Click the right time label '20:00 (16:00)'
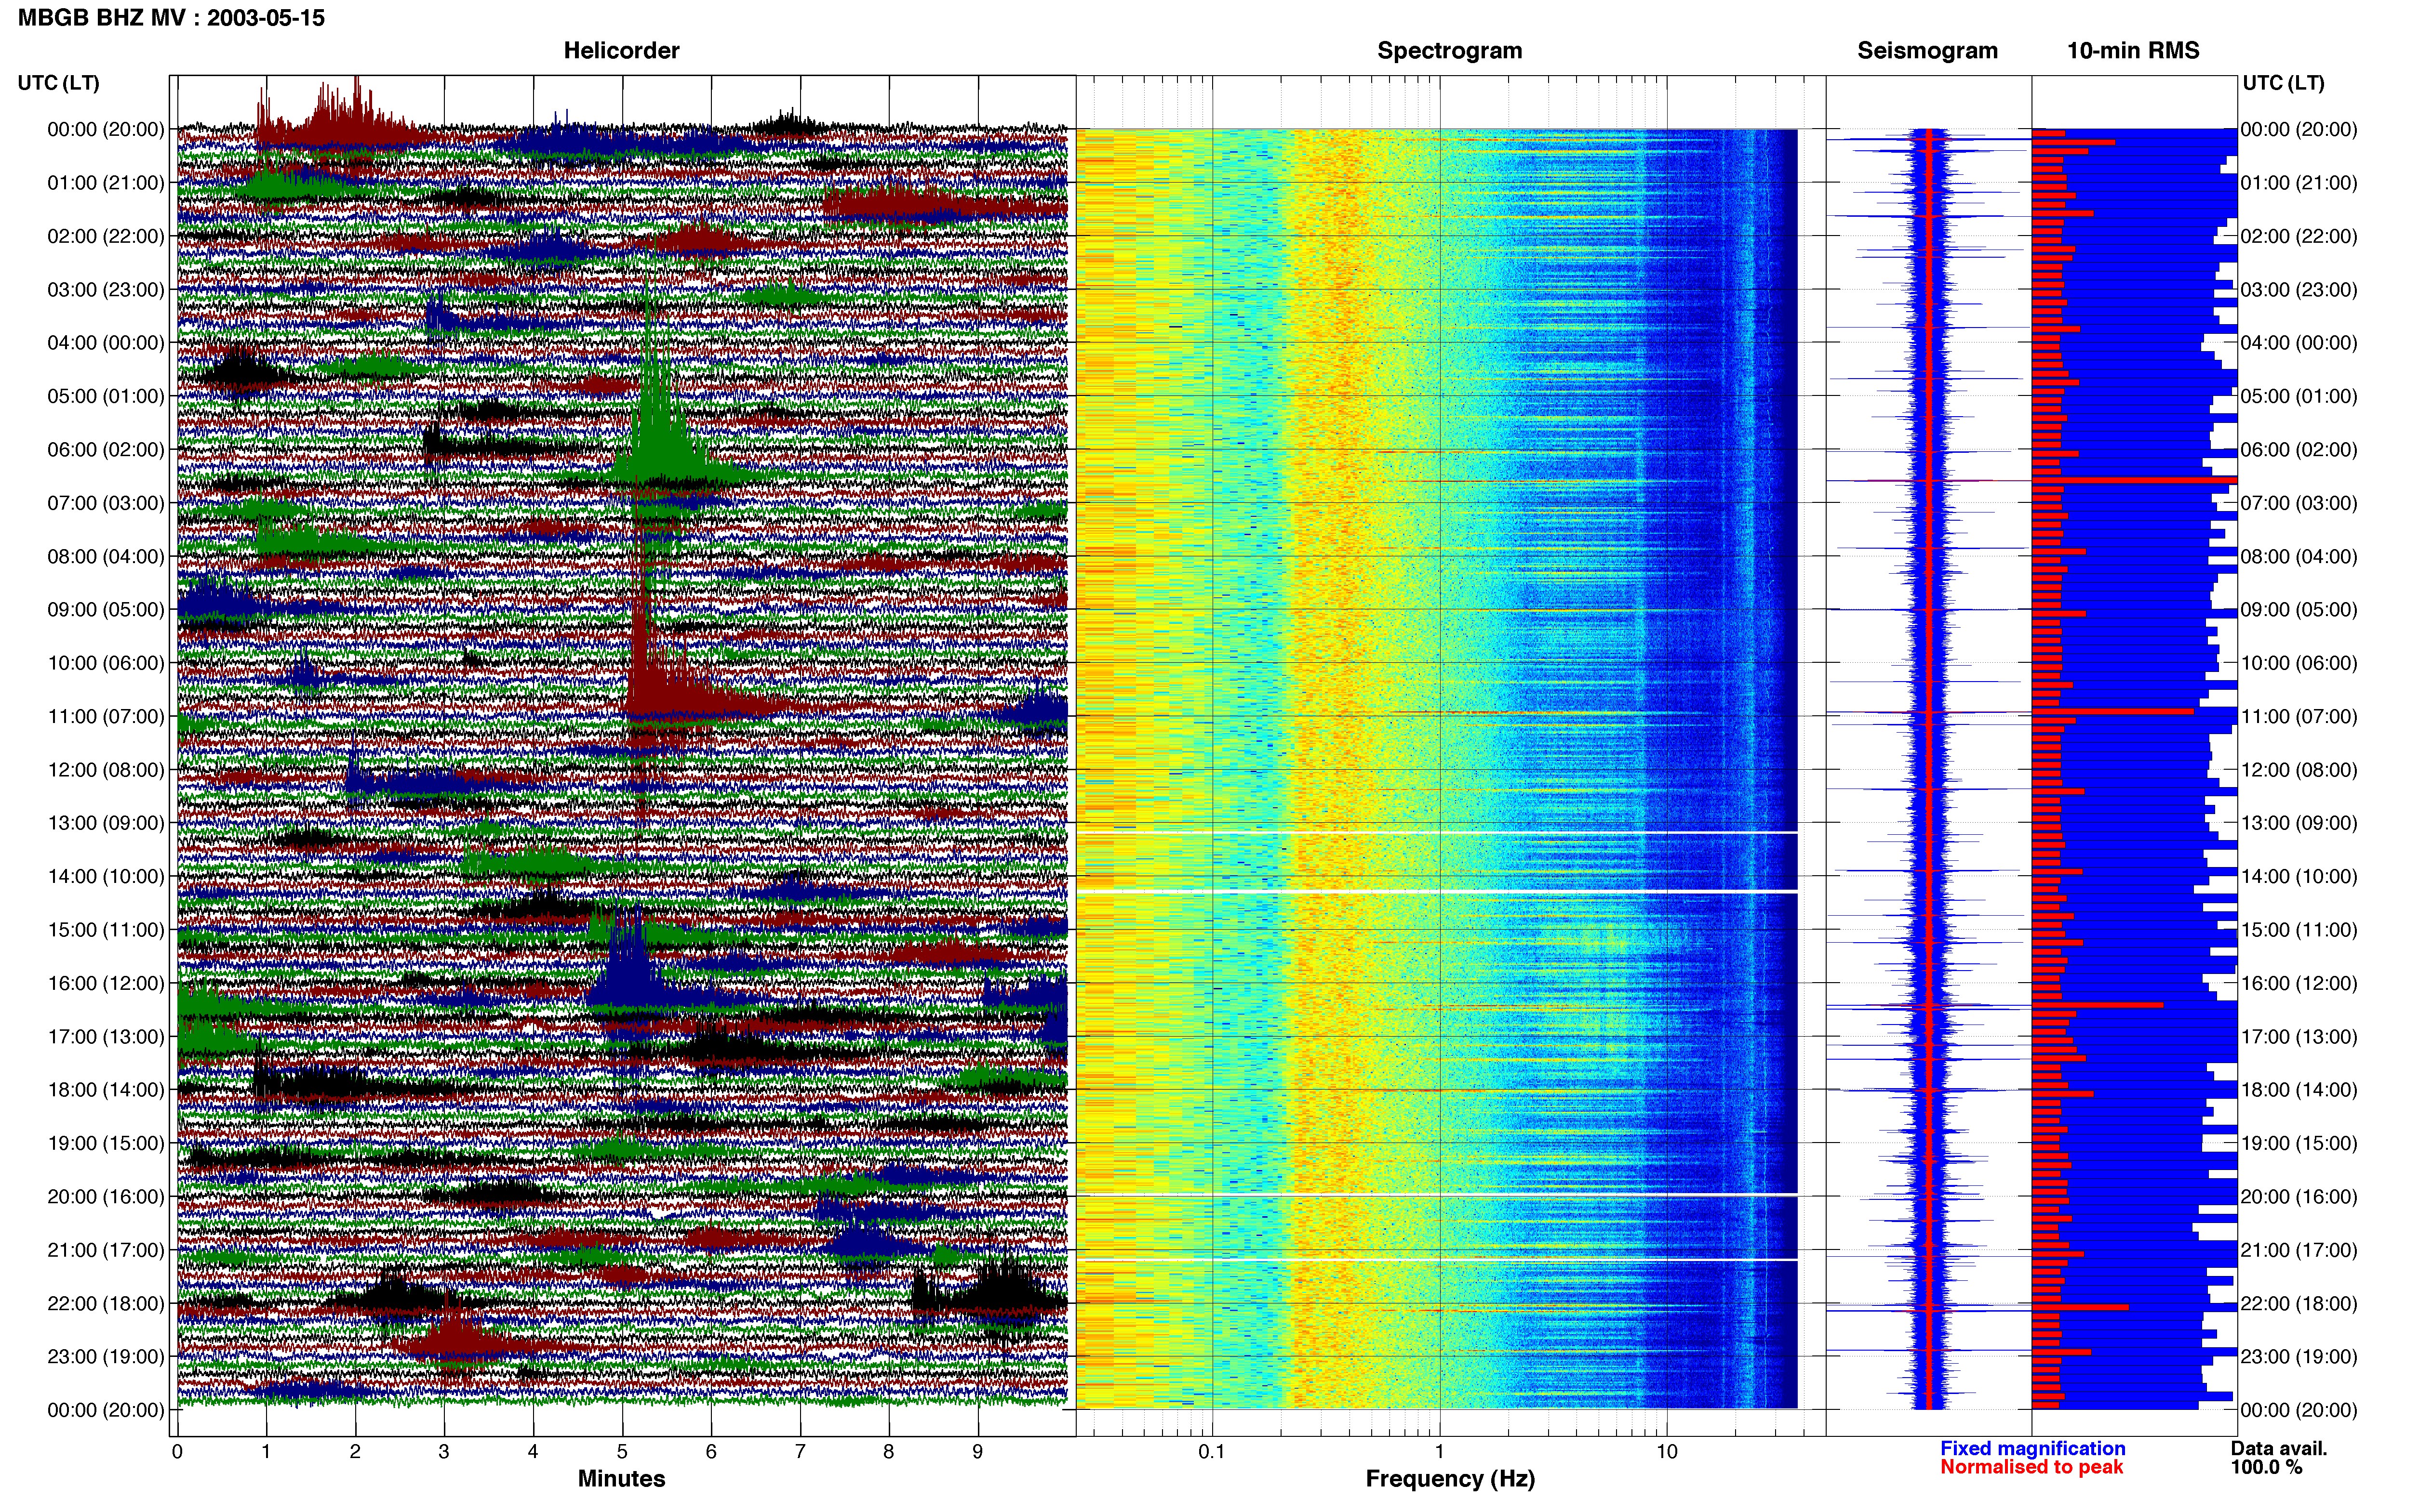The image size is (2419, 1512). [x=2299, y=1197]
